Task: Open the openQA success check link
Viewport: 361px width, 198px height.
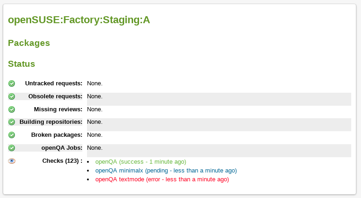Action: click(x=140, y=162)
